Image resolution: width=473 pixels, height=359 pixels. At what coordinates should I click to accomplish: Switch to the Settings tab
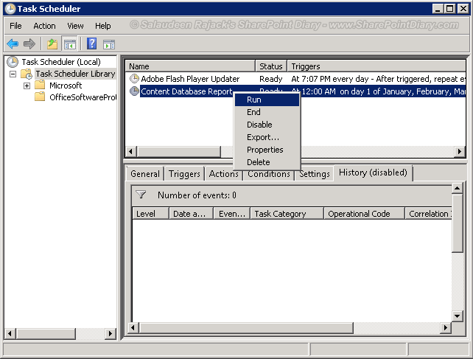(315, 175)
